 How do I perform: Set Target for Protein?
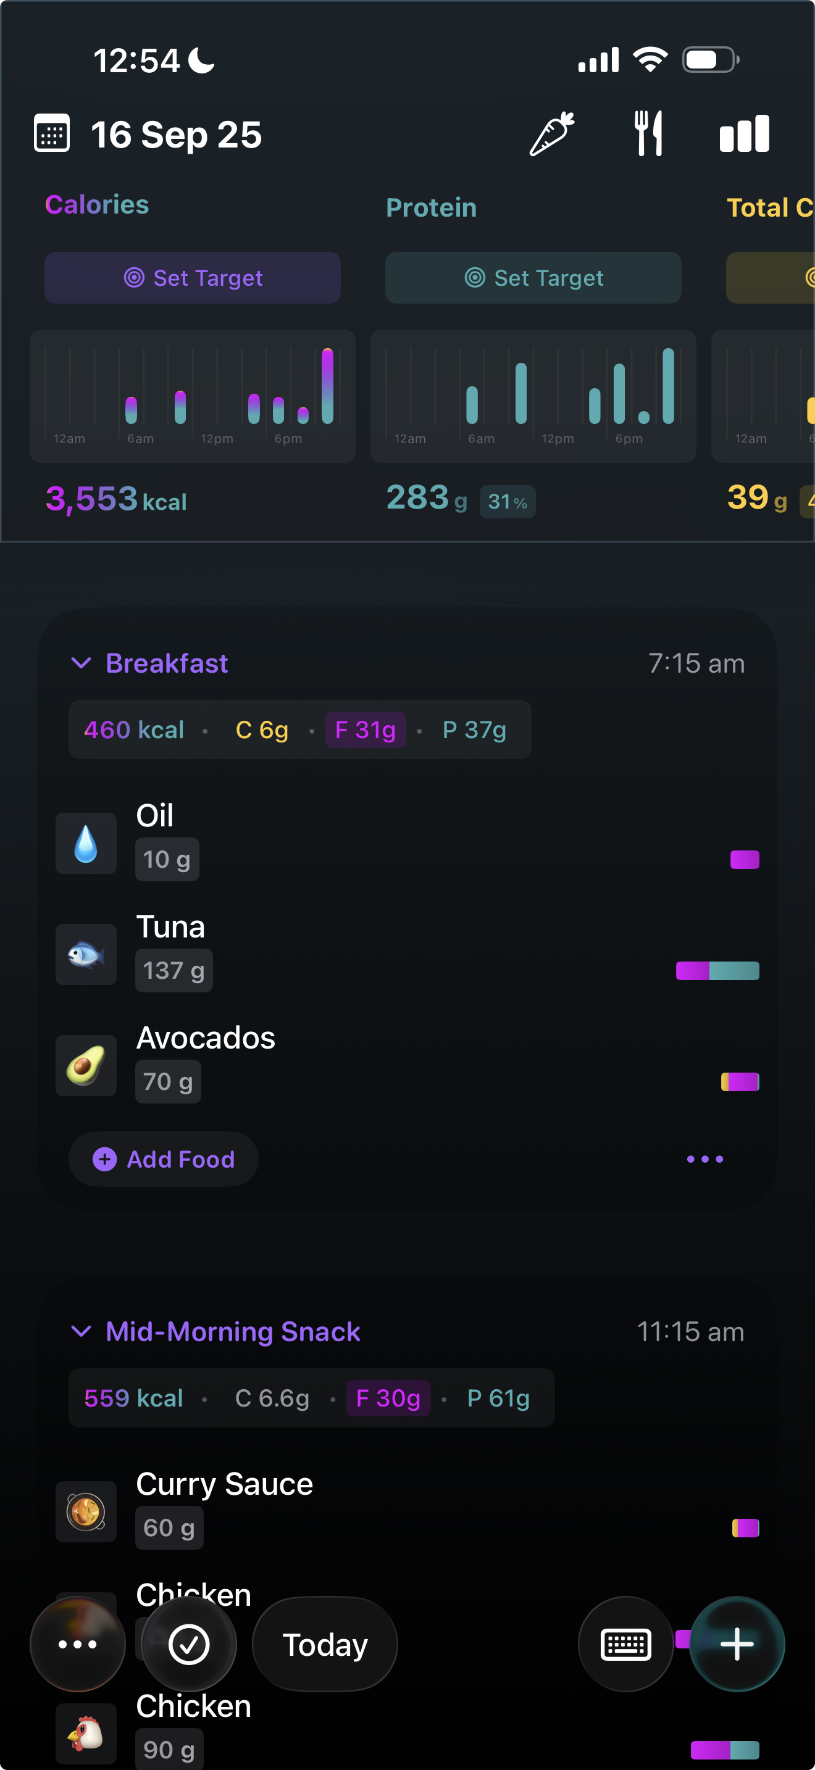[533, 278]
